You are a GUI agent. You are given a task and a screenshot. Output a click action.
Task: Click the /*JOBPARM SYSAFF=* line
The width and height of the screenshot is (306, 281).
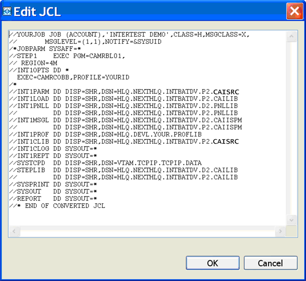(x=45, y=49)
